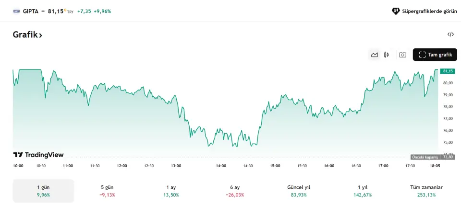
Task: Click the GIPTA symbol logo
Action: 16,11
